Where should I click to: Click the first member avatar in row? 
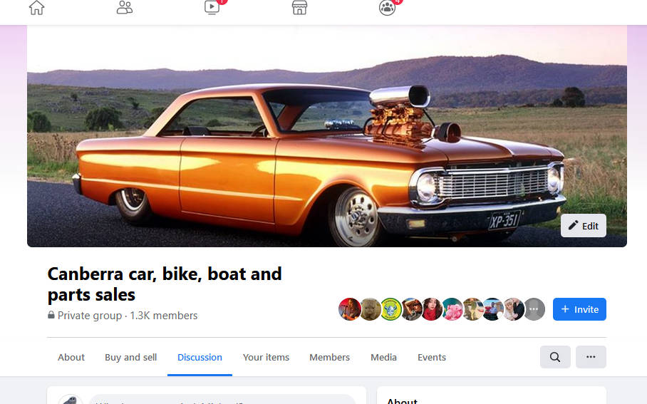pyautogui.click(x=349, y=309)
